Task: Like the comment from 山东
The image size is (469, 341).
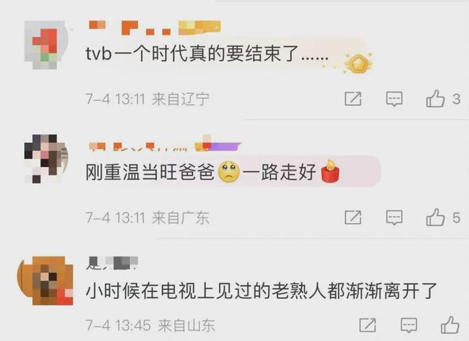Action: pos(450,325)
